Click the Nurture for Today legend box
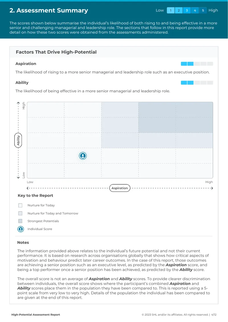This screenshot has height=322, width=228. [x=20, y=205]
